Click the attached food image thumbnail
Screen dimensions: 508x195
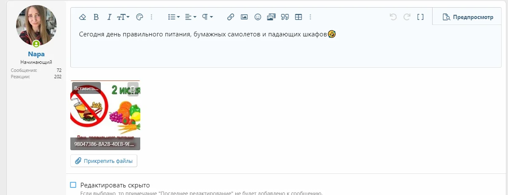105,115
